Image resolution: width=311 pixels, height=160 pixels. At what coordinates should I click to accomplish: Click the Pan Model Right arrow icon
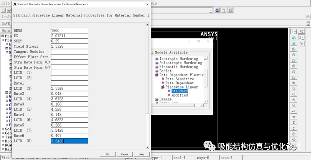[x=294, y=117]
